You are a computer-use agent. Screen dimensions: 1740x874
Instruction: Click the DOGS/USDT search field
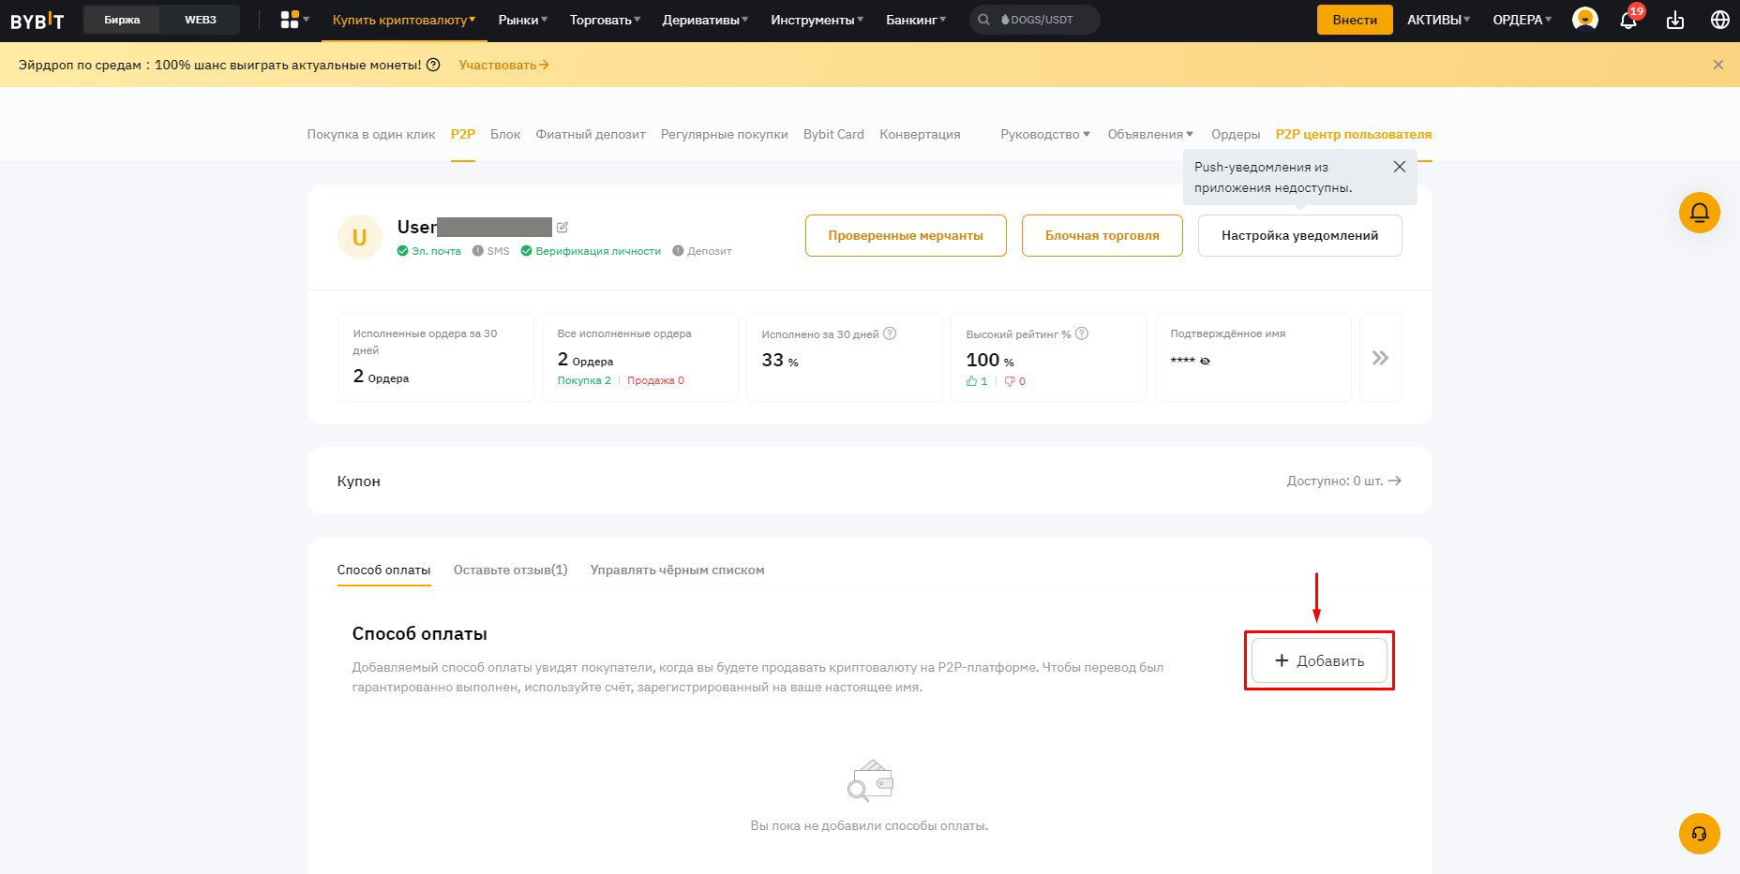pyautogui.click(x=1035, y=20)
